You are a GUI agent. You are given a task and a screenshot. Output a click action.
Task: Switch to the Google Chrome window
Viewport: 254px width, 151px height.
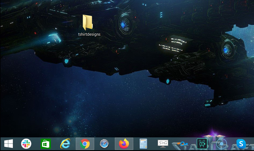[85, 144]
